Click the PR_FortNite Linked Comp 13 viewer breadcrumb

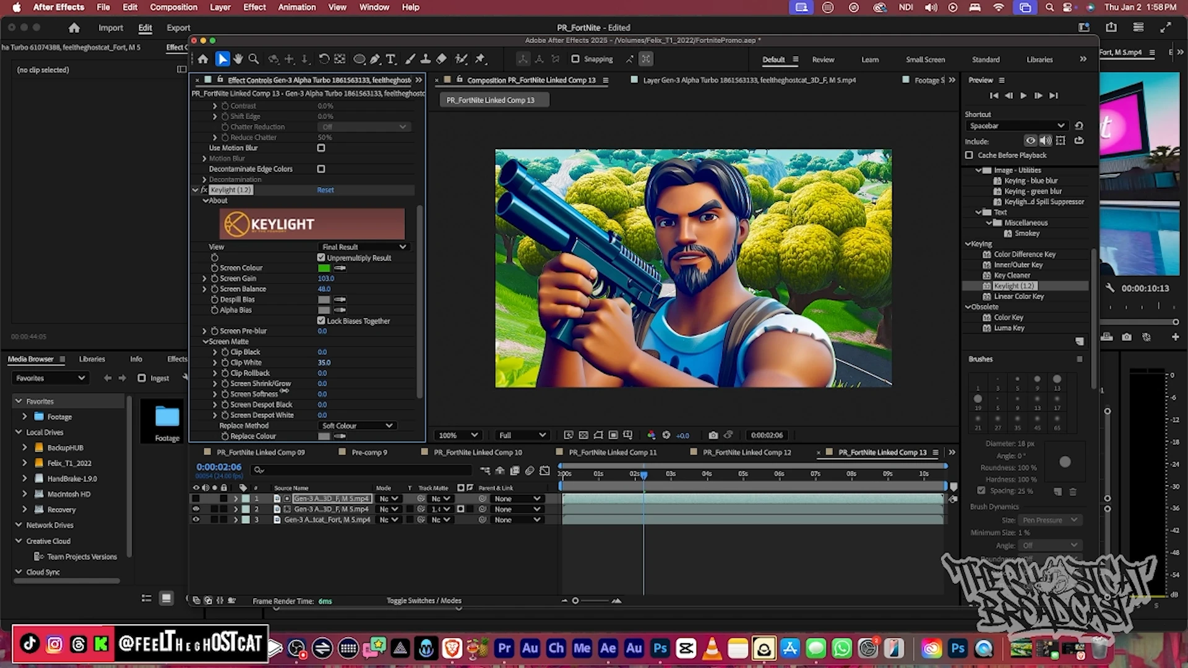click(x=494, y=100)
